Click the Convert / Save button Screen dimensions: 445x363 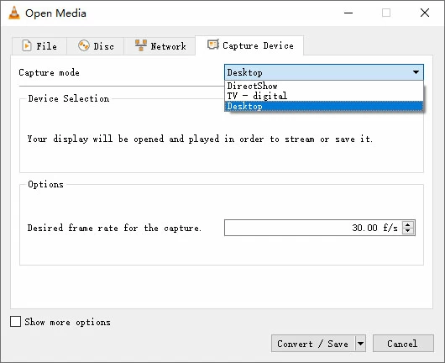tap(313, 344)
